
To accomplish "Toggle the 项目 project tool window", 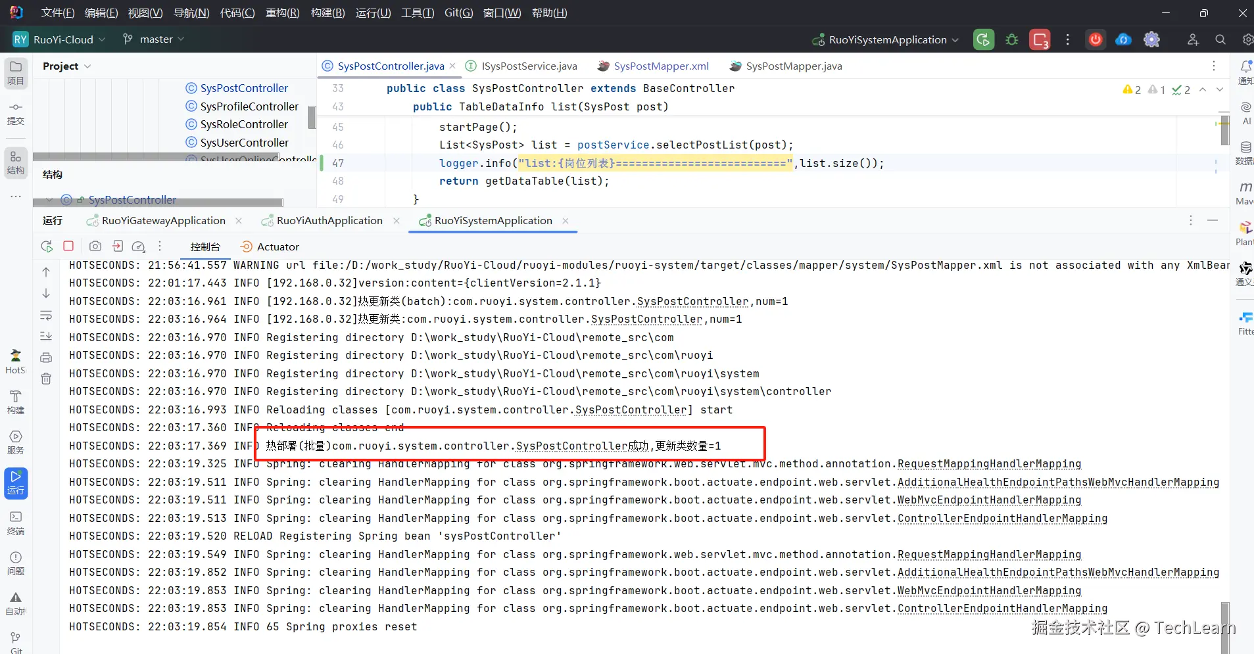I will tap(16, 73).
